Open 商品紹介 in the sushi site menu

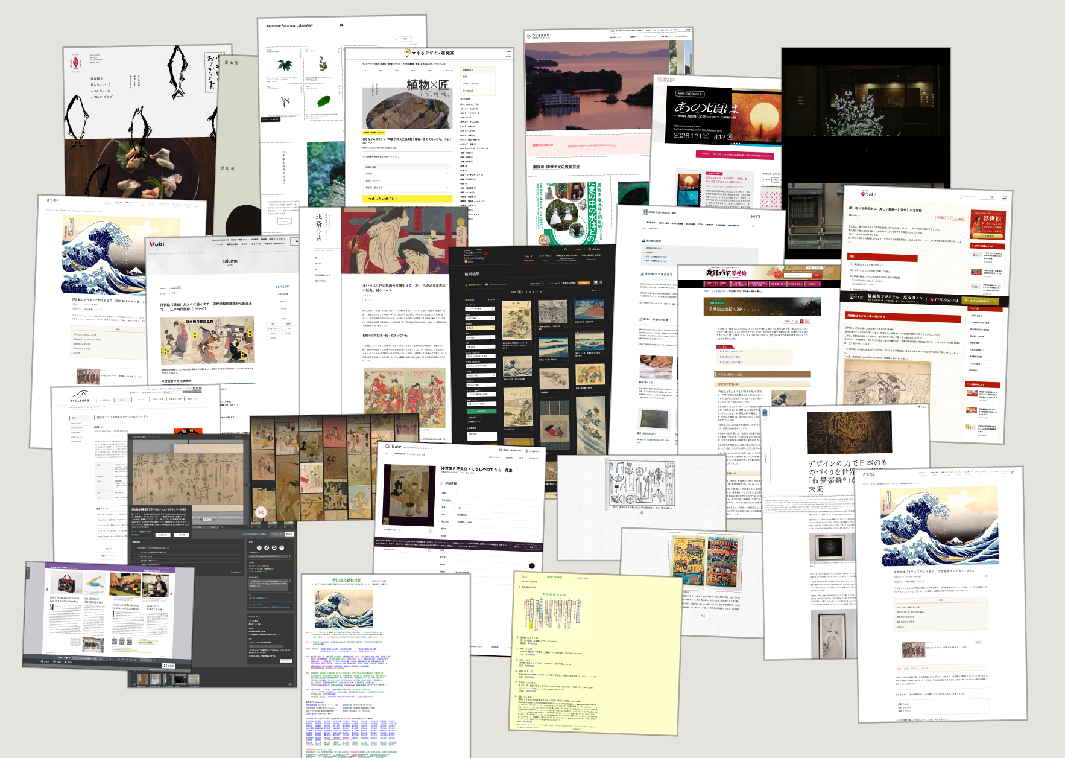click(x=97, y=78)
